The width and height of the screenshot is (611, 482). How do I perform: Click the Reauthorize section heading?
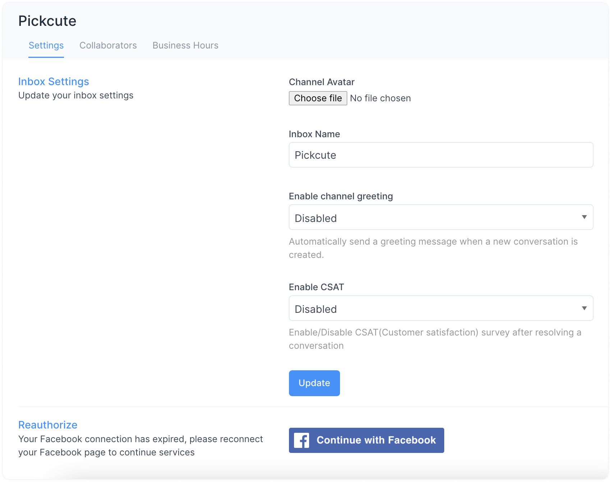pyautogui.click(x=48, y=425)
